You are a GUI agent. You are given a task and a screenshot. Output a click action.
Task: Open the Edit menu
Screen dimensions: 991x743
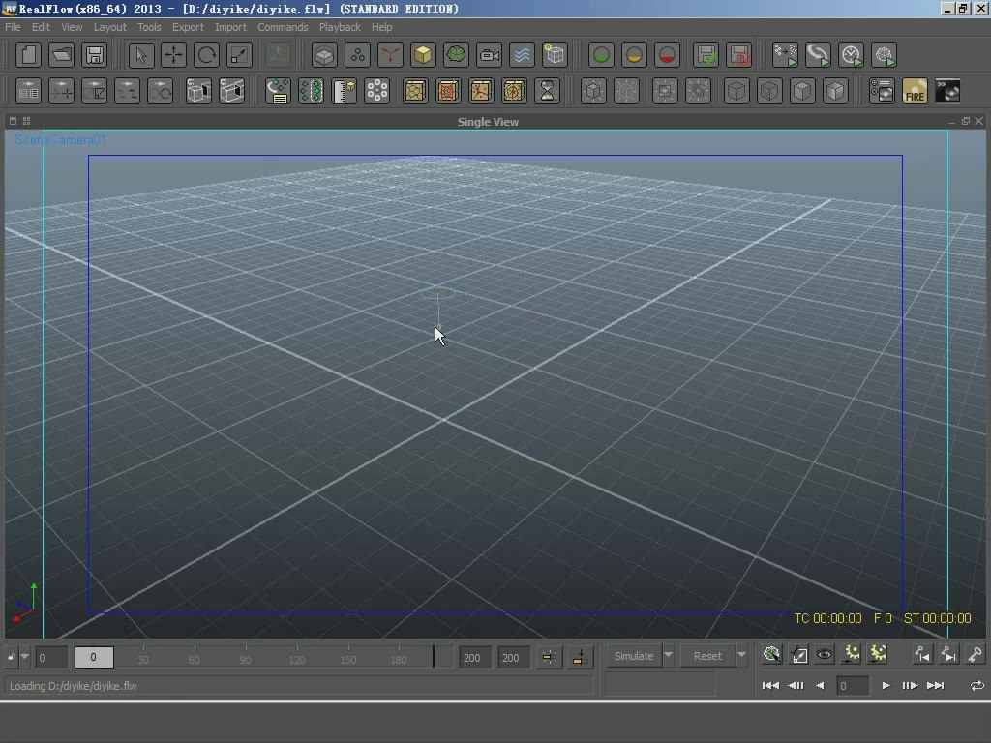pyautogui.click(x=41, y=27)
